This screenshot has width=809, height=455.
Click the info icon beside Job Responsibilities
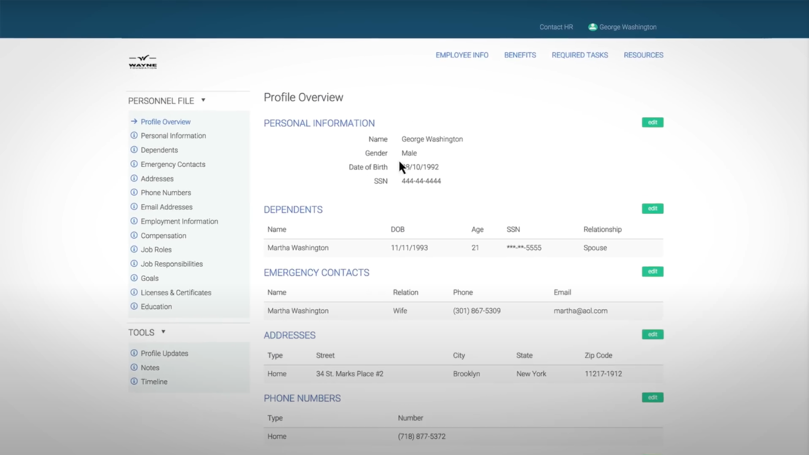pyautogui.click(x=134, y=263)
